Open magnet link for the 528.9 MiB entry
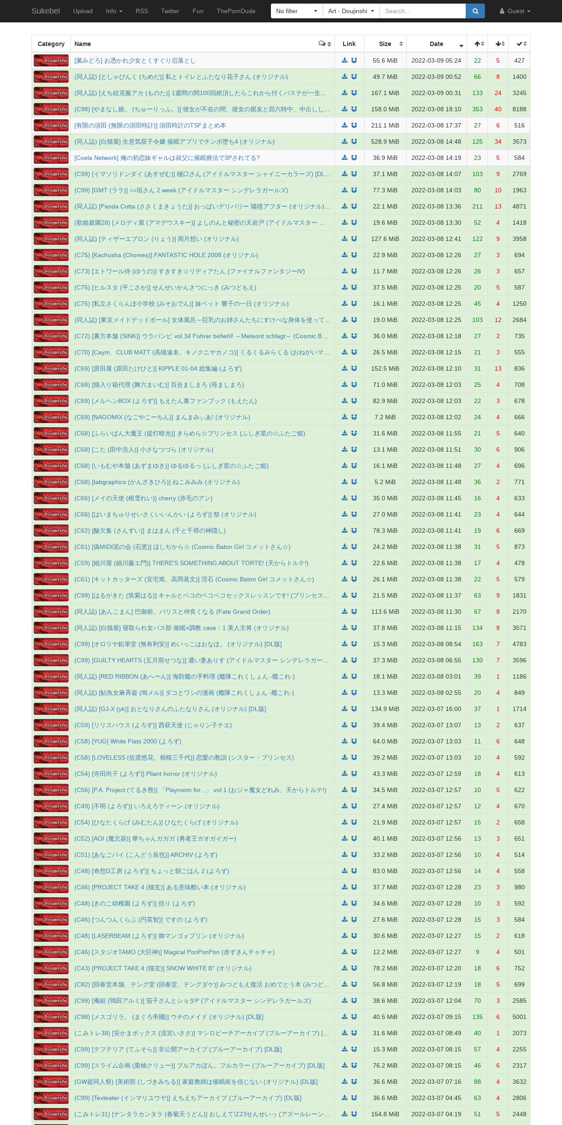The height and width of the screenshot is (1125, 562). [354, 142]
